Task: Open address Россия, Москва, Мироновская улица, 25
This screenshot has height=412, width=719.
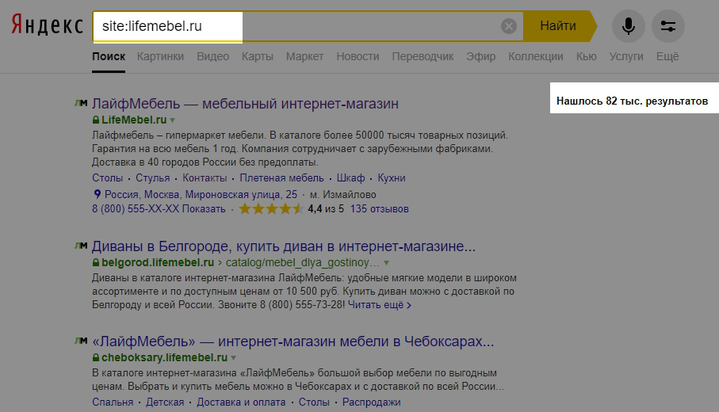Action: click(x=201, y=194)
